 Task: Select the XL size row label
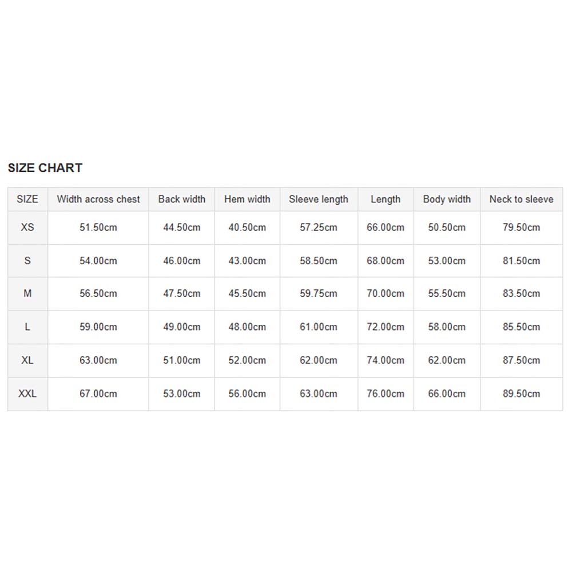point(27,360)
